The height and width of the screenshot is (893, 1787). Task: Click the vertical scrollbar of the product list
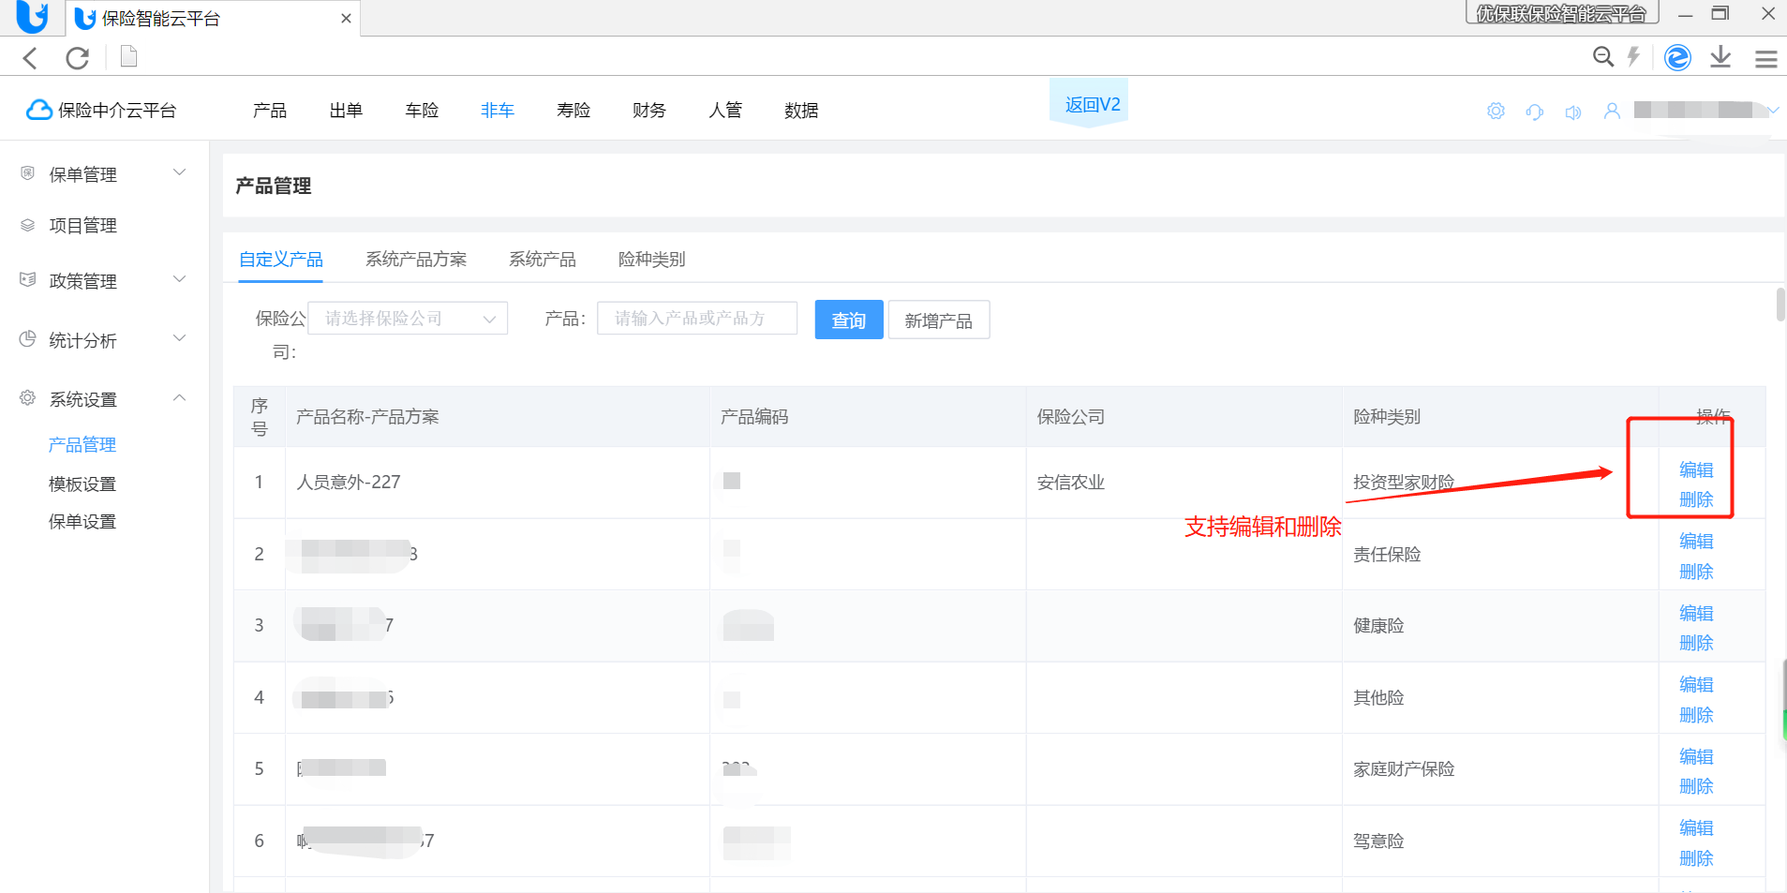1780,305
